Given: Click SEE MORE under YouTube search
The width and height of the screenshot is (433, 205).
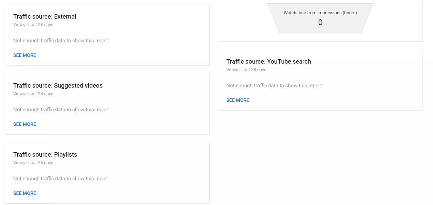Looking at the screenshot, I should pyautogui.click(x=238, y=100).
